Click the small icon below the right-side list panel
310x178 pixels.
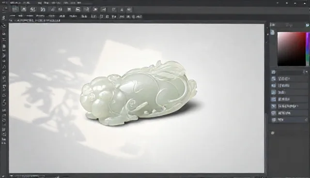(x=273, y=133)
